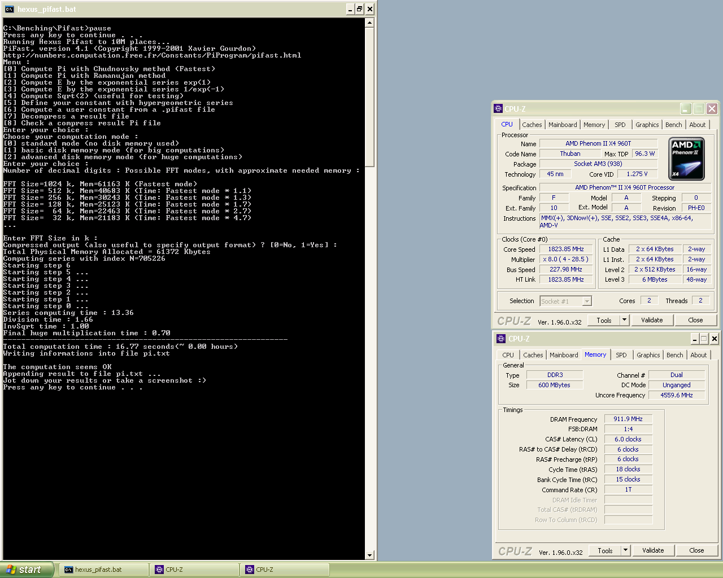Open Bench tab in bottom CPU-Z
This screenshot has width=723, height=578.
[675, 355]
